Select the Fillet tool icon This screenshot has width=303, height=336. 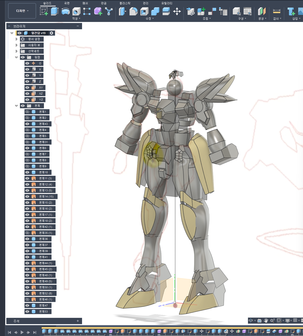133,11
